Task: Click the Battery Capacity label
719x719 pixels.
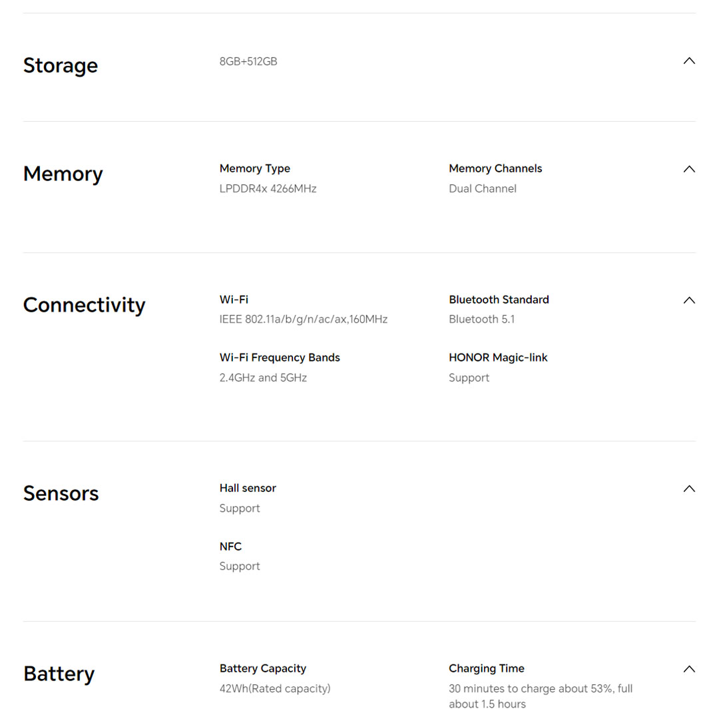Action: (x=263, y=668)
